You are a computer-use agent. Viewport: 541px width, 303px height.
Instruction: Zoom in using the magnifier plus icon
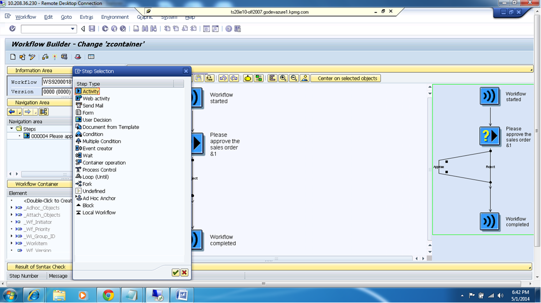coord(283,78)
